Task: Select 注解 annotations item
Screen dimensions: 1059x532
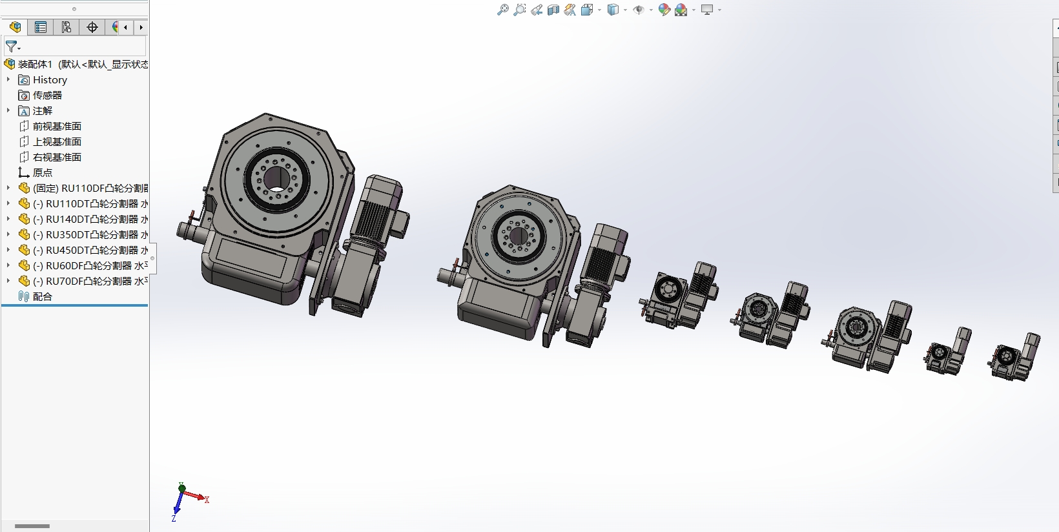Action: (43, 110)
